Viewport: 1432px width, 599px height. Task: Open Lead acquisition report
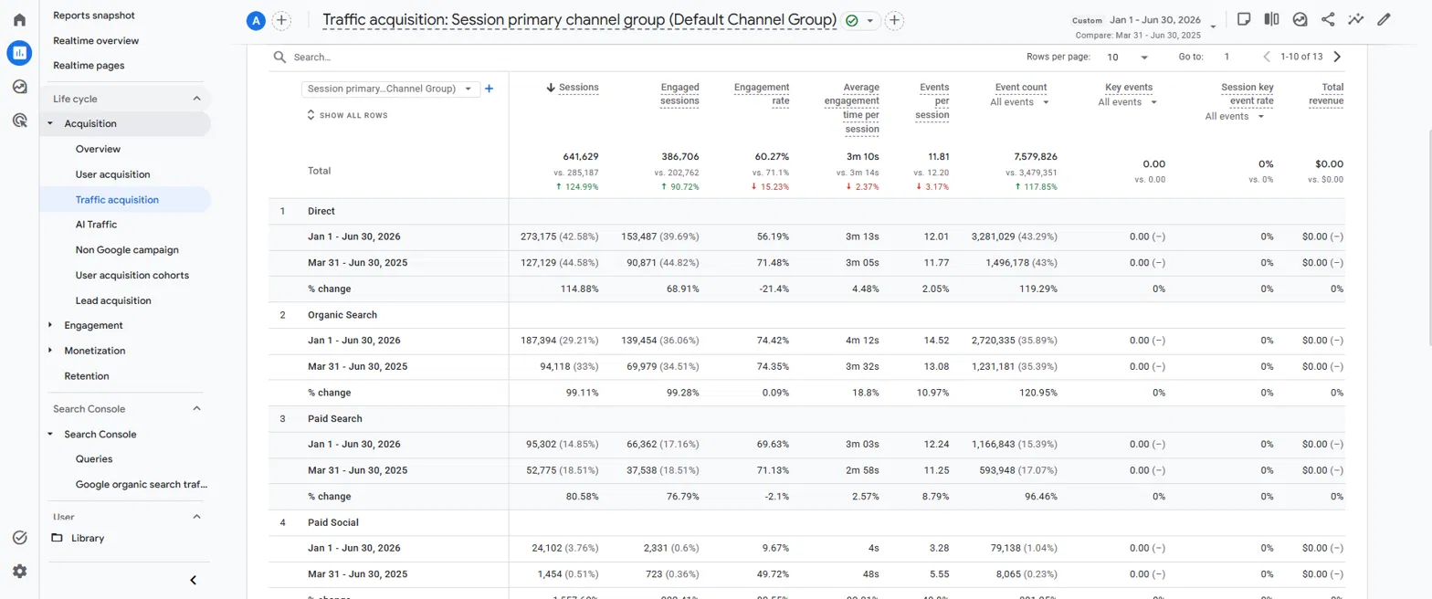pyautogui.click(x=113, y=300)
